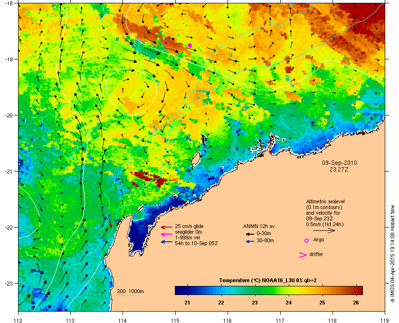Click the 'seaglider 0m' legend text
This screenshot has height=323, width=399.
tap(188, 232)
